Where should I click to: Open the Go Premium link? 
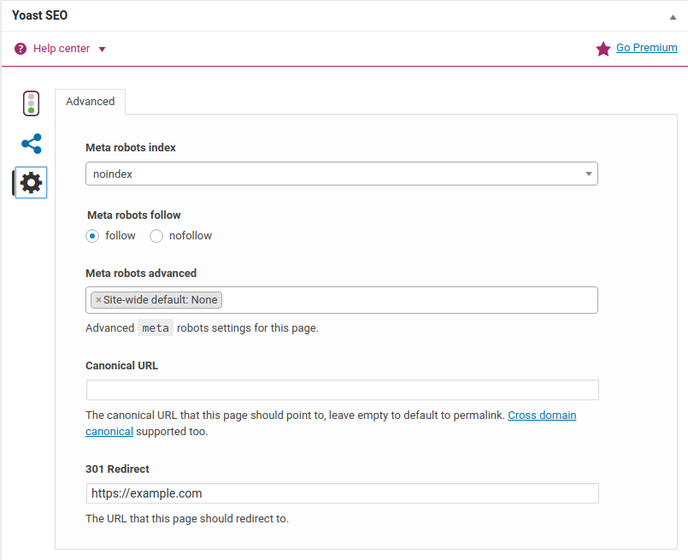coord(646,47)
